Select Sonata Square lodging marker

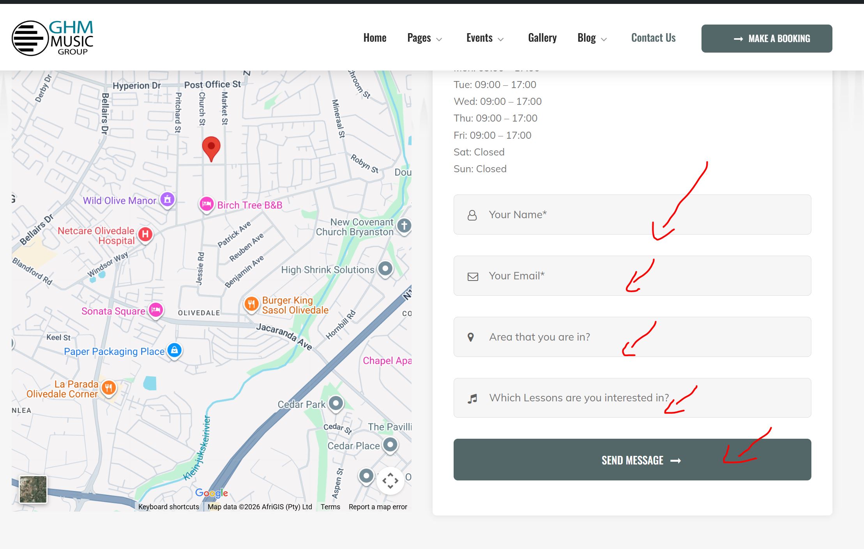(156, 310)
